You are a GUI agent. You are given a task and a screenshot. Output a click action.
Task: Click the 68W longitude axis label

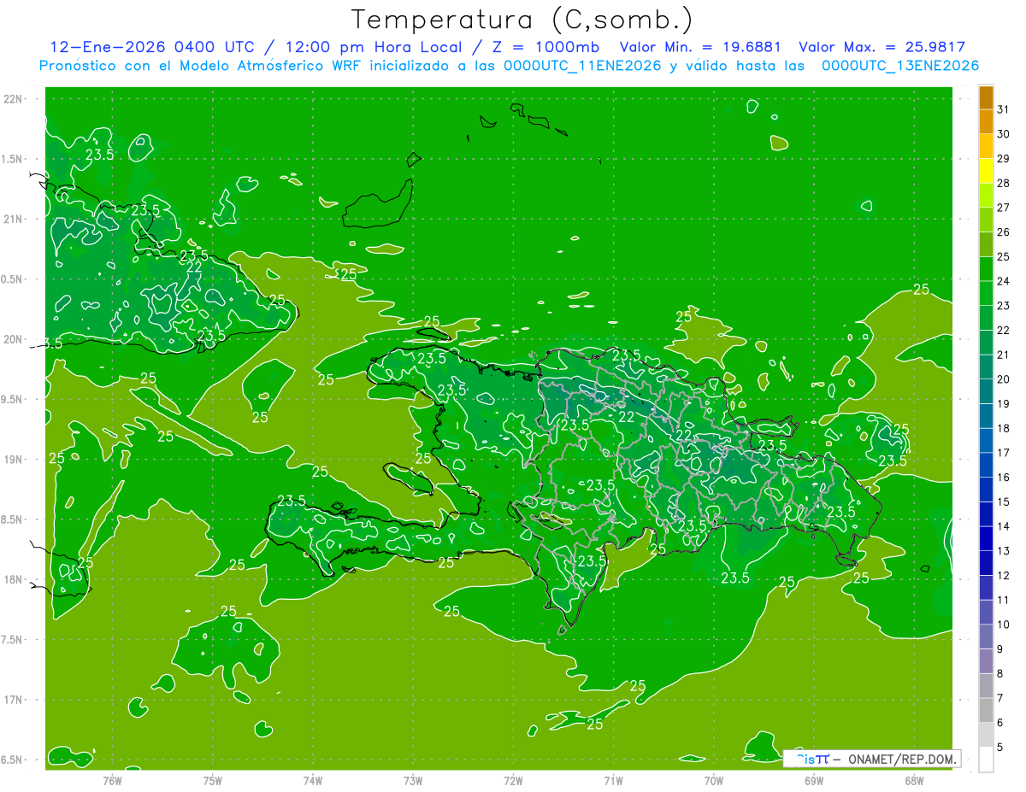[914, 780]
